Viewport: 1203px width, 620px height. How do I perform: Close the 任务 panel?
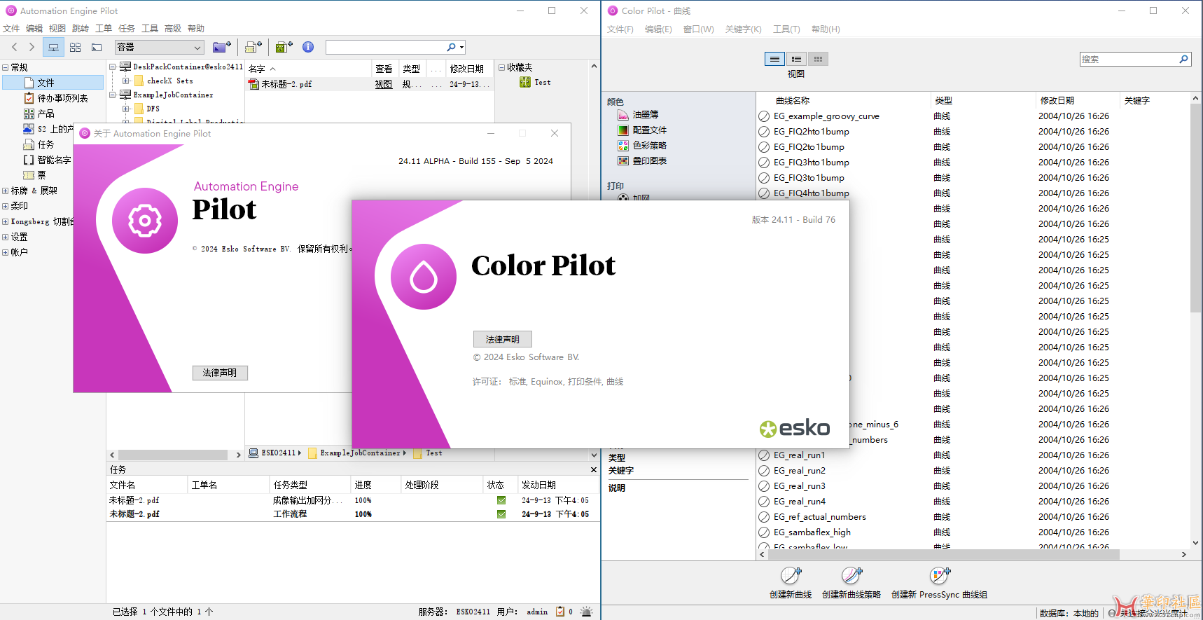(593, 469)
